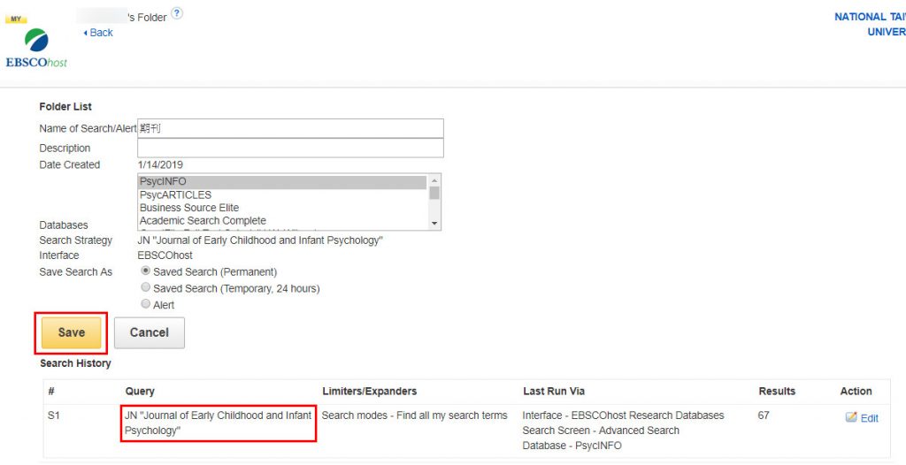The image size is (906, 465).
Task: Open the National Taiwan University link
Action: (x=870, y=24)
